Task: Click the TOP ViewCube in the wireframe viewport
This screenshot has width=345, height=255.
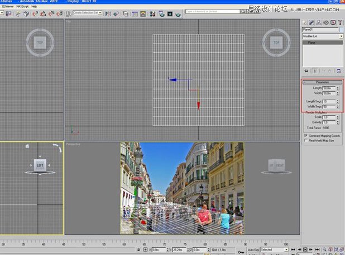Action: [276, 42]
